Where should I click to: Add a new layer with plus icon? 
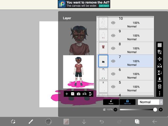(67, 94)
